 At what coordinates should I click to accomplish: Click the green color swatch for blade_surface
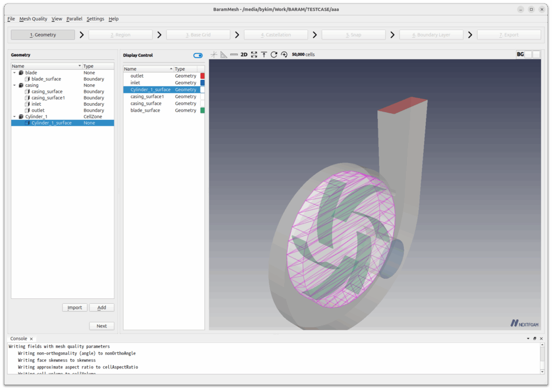(203, 111)
